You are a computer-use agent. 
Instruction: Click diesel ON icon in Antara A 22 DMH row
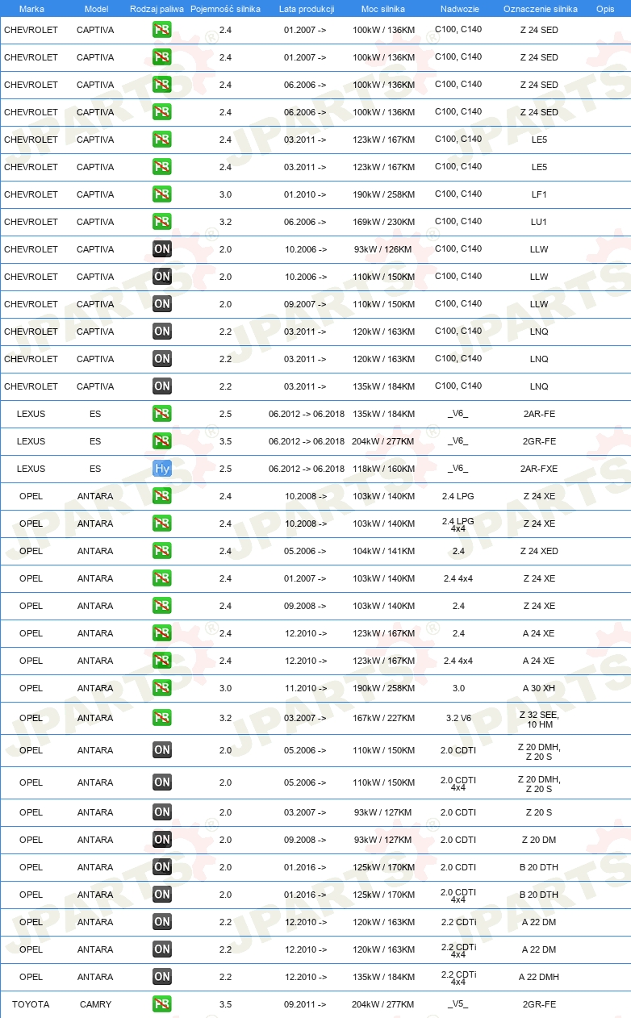coord(162,977)
